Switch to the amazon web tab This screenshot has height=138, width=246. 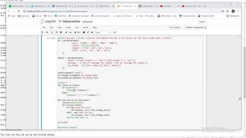point(83,6)
